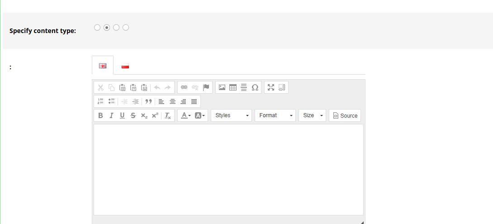The width and height of the screenshot is (493, 224).
Task: Click the Decrease Indent icon
Action: coord(124,101)
